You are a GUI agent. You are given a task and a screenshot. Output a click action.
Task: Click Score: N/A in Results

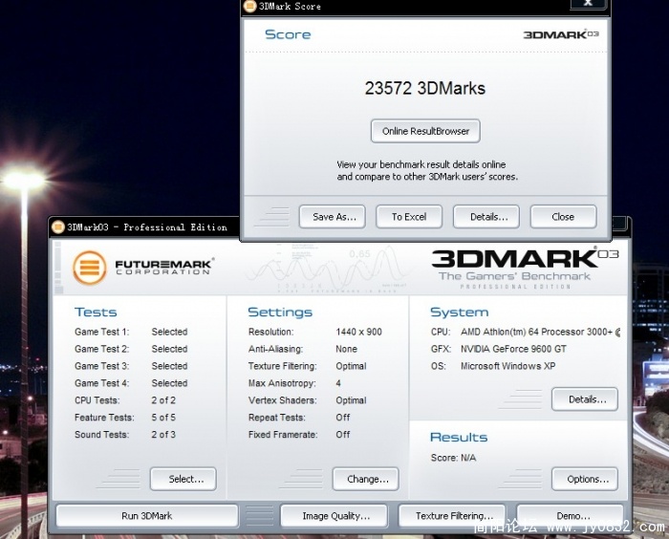(x=453, y=458)
